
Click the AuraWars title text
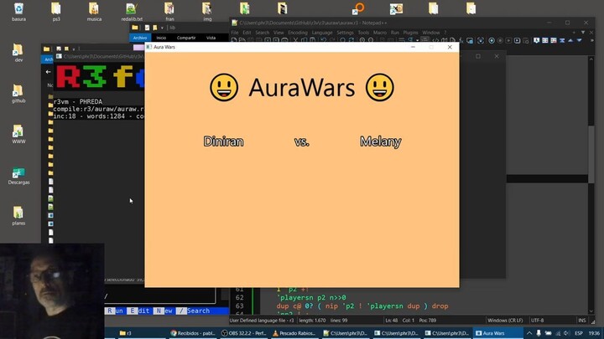click(x=302, y=88)
